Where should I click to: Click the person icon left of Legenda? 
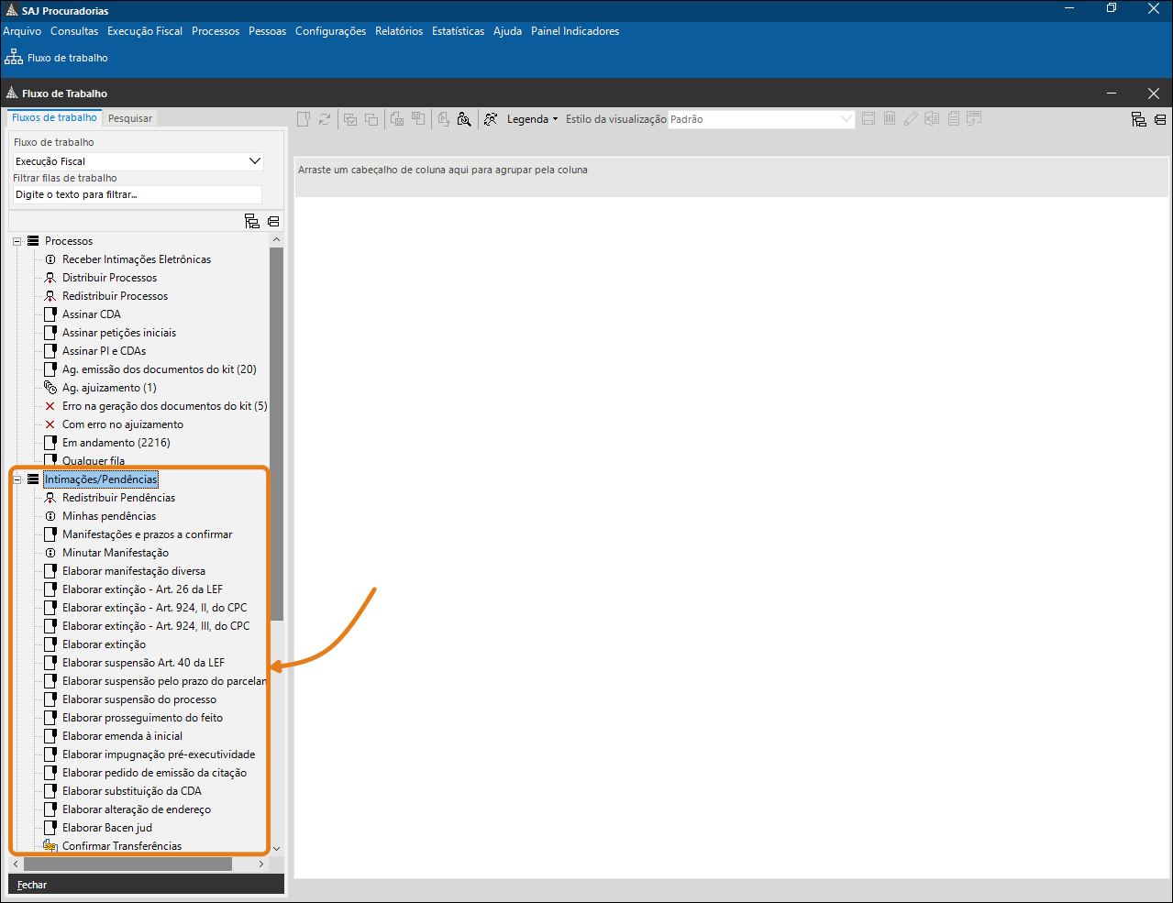tap(491, 119)
